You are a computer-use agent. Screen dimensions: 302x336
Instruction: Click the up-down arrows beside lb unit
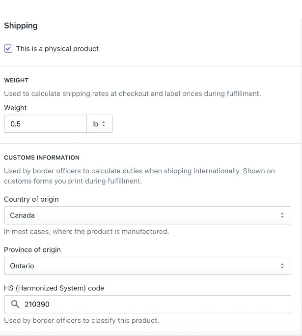point(104,124)
